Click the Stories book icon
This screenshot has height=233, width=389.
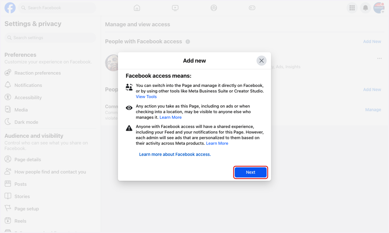[x=8, y=196]
